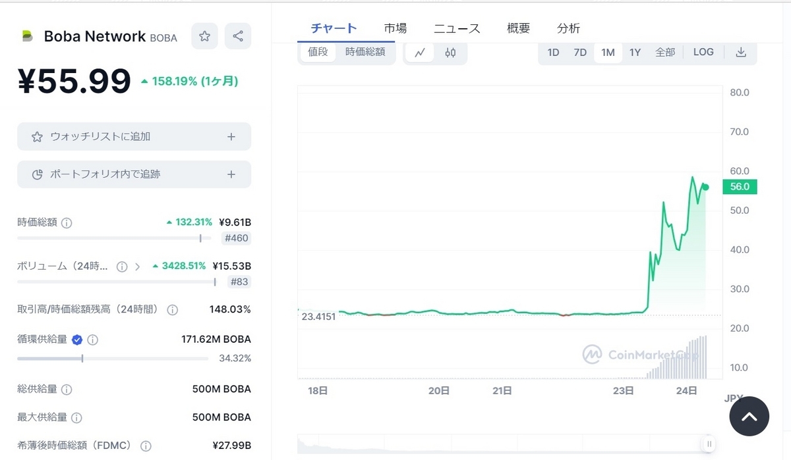Click the scroll-to-top arrow button
The height and width of the screenshot is (460, 791).
pyautogui.click(x=749, y=416)
